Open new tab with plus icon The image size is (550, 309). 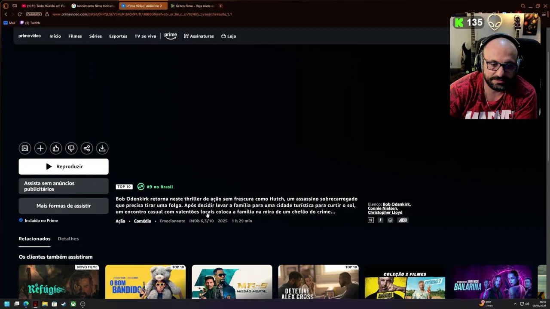(x=221, y=6)
